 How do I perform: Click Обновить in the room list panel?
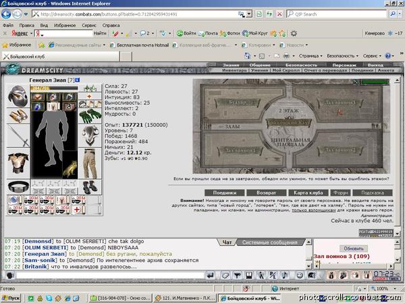[354, 249]
